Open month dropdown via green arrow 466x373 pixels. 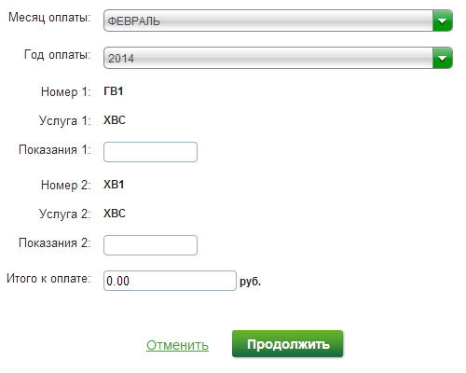click(x=443, y=21)
